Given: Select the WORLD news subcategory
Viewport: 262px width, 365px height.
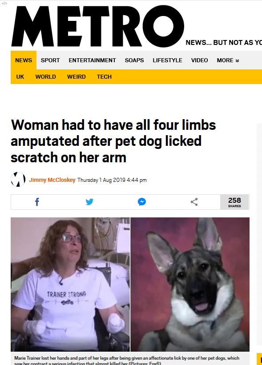Looking at the screenshot, I should point(46,77).
